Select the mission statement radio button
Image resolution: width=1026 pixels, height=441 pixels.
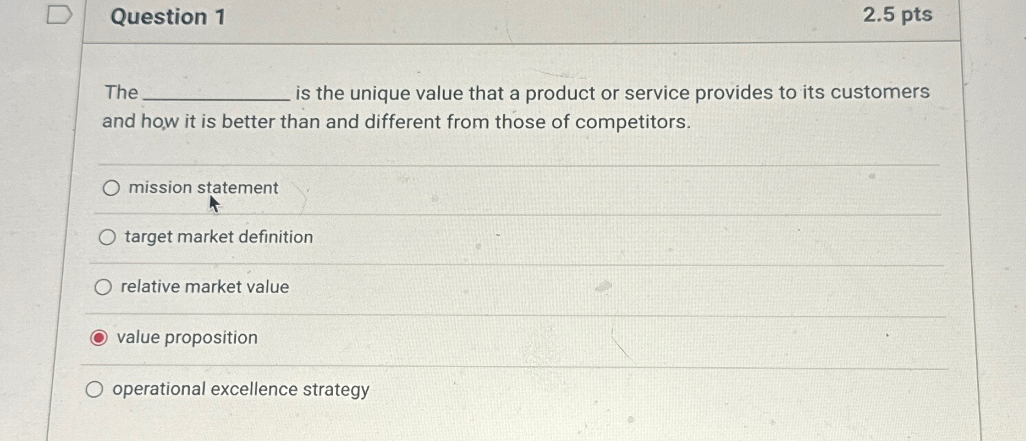(110, 188)
